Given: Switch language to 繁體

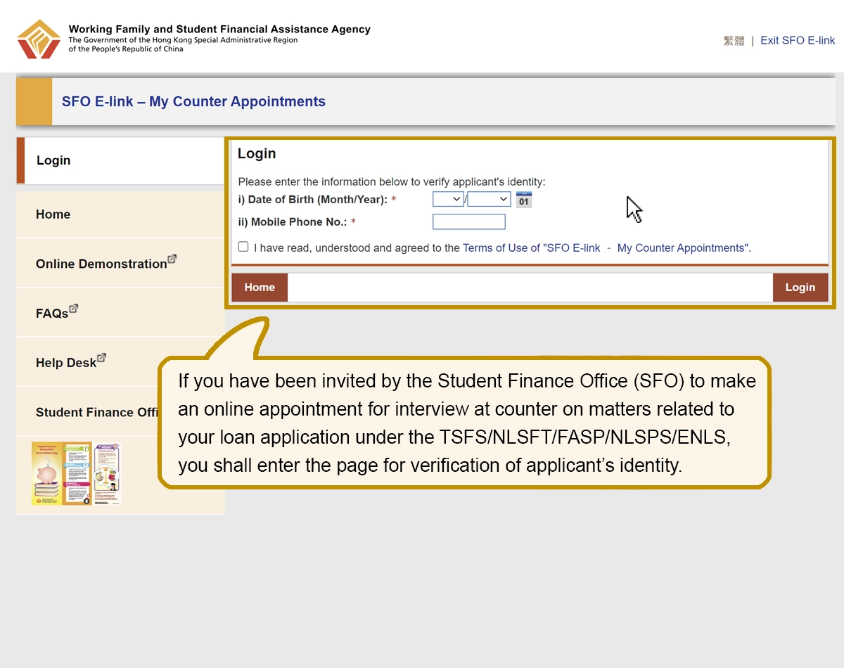Looking at the screenshot, I should point(734,41).
